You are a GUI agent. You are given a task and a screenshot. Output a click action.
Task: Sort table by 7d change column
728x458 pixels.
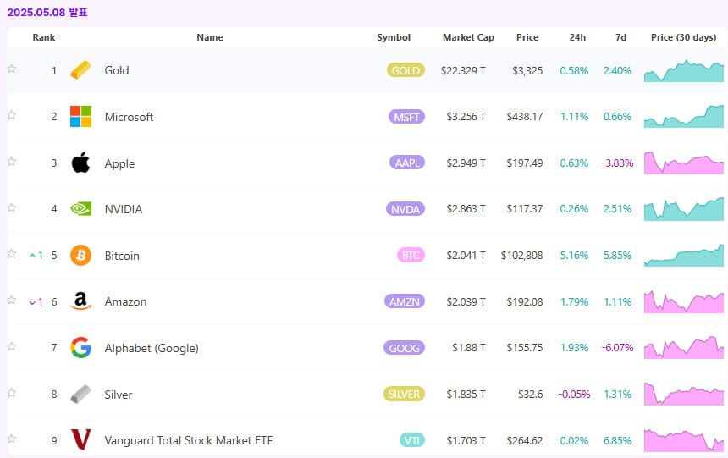[620, 37]
